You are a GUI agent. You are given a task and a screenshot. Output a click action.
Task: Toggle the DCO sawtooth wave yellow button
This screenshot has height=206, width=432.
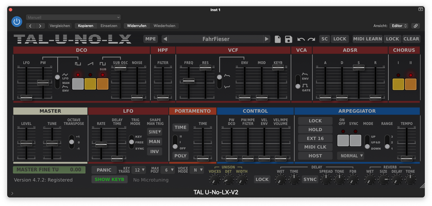coord(90,84)
